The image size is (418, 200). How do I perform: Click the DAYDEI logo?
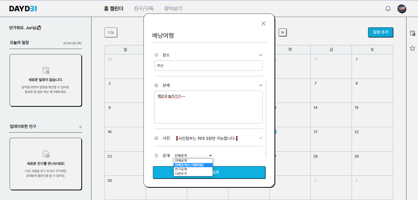pyautogui.click(x=23, y=9)
